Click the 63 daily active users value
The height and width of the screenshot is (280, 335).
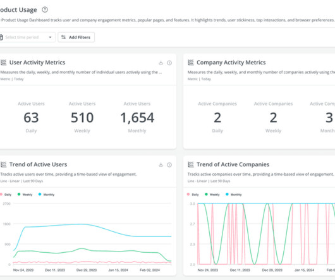pos(31,118)
